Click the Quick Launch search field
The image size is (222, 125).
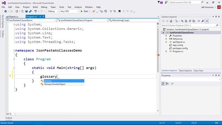click(x=187, y=2)
